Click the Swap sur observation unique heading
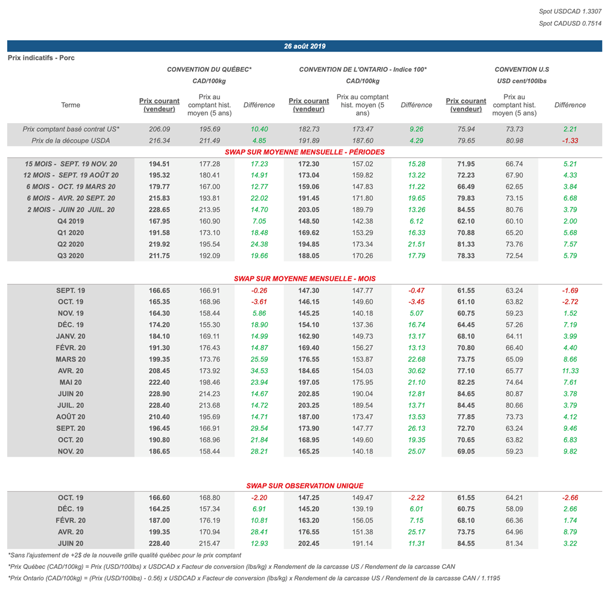This screenshot has width=612, height=591. tap(305, 486)
